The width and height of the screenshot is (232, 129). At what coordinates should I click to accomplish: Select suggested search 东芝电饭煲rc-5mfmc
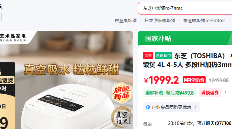click(x=204, y=21)
